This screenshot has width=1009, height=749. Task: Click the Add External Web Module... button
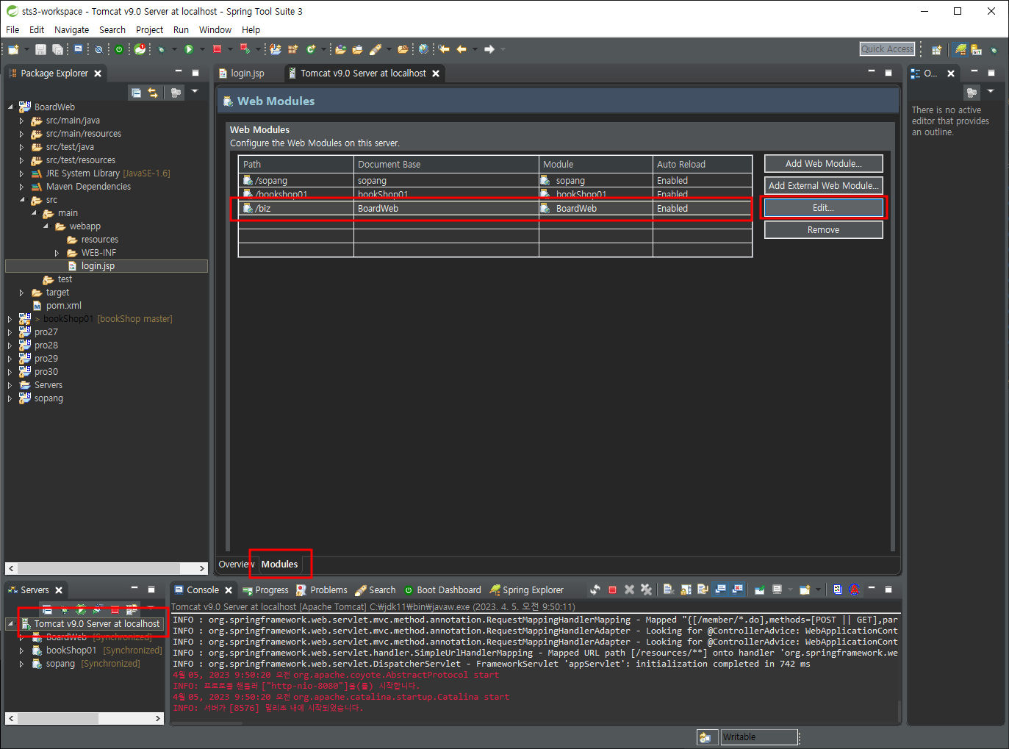[823, 186]
